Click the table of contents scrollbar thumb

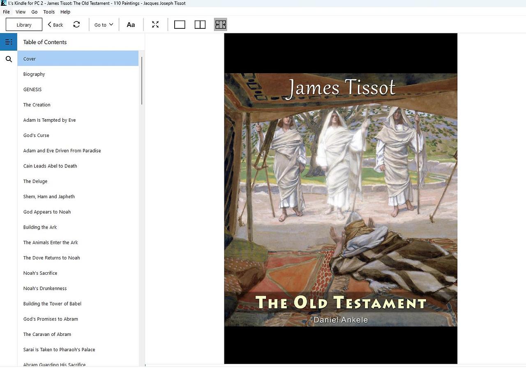coord(142,80)
